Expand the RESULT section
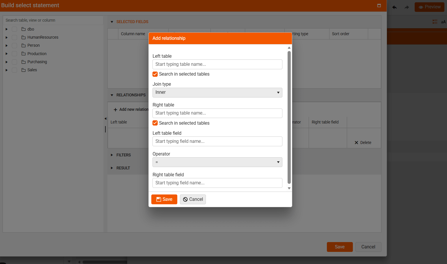 (112, 168)
